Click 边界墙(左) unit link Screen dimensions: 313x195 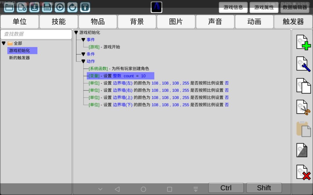coord(123,83)
